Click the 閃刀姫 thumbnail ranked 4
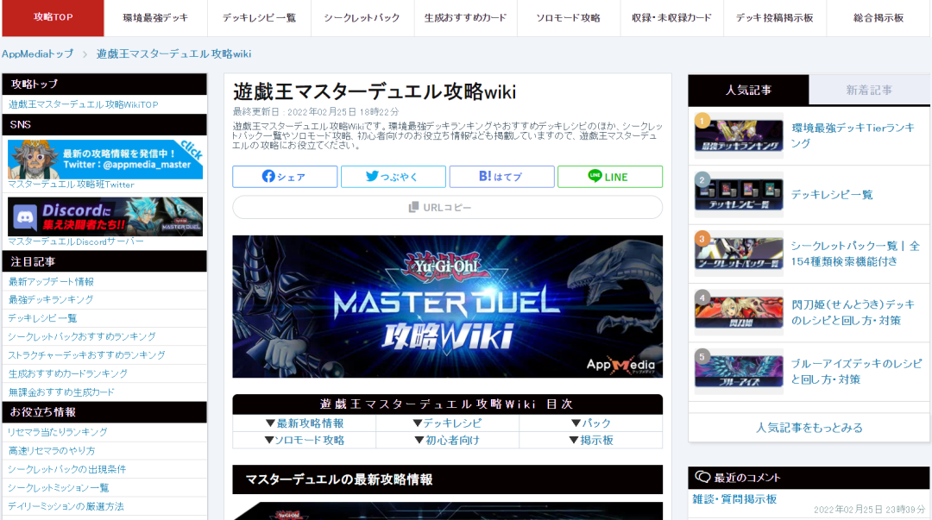932x520 pixels. point(739,312)
